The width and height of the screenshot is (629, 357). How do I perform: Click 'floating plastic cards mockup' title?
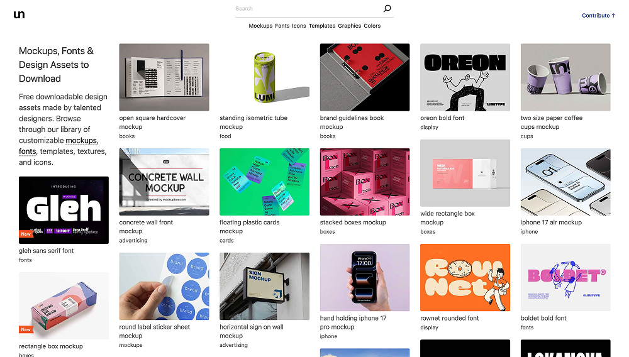pos(250,227)
